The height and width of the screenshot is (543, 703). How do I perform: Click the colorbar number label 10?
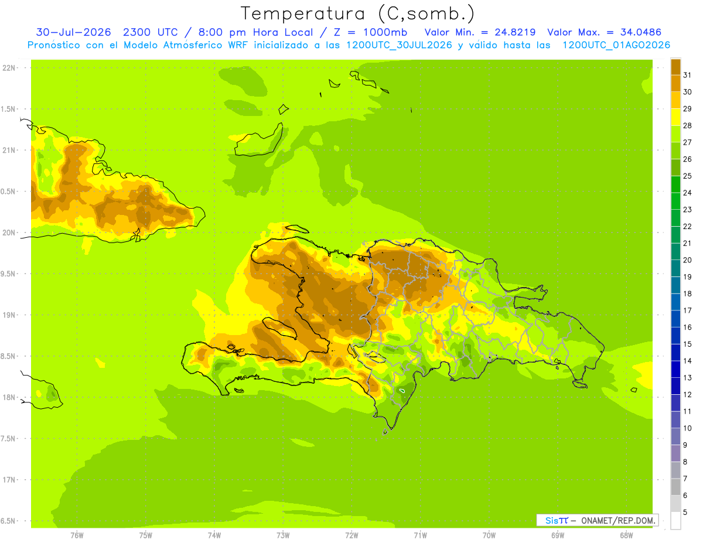[687, 428]
